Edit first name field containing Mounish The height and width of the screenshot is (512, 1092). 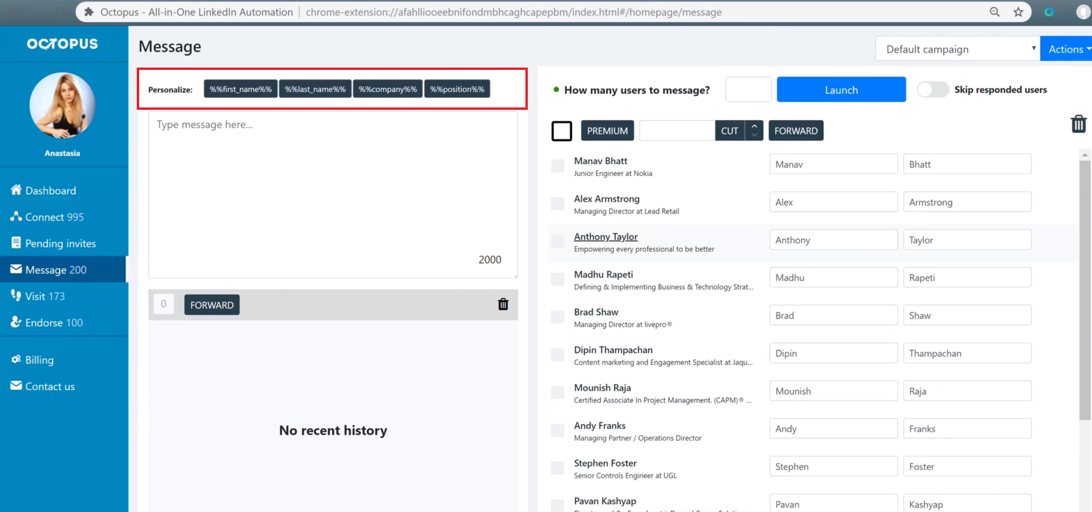tap(833, 391)
